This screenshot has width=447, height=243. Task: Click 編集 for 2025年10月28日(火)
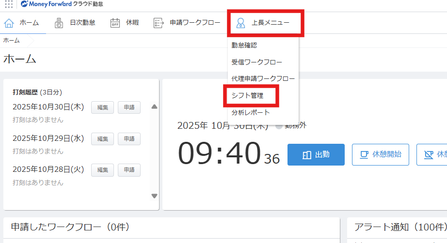click(103, 170)
